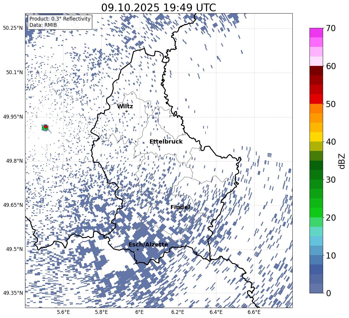Viewport: 349px width, 318px height.
Task: Click the cross marker below Esch/Alzette
Action: click(138, 249)
